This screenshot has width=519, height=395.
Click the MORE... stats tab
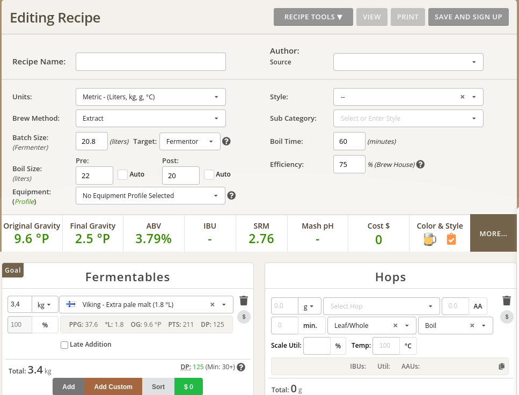[493, 233]
